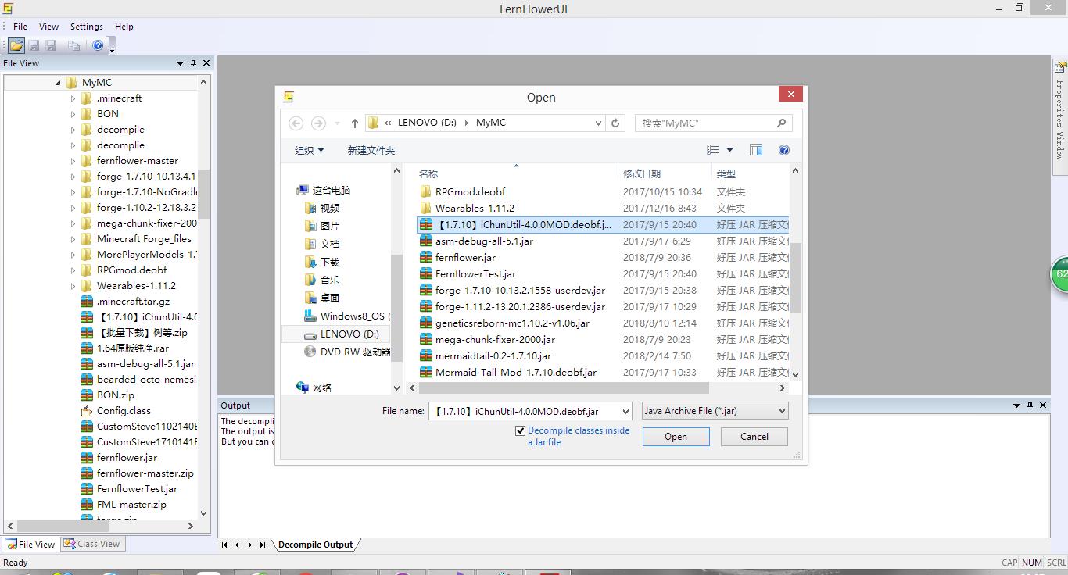Toggle the preview pane icon
The image size is (1068, 575).
[x=756, y=150]
